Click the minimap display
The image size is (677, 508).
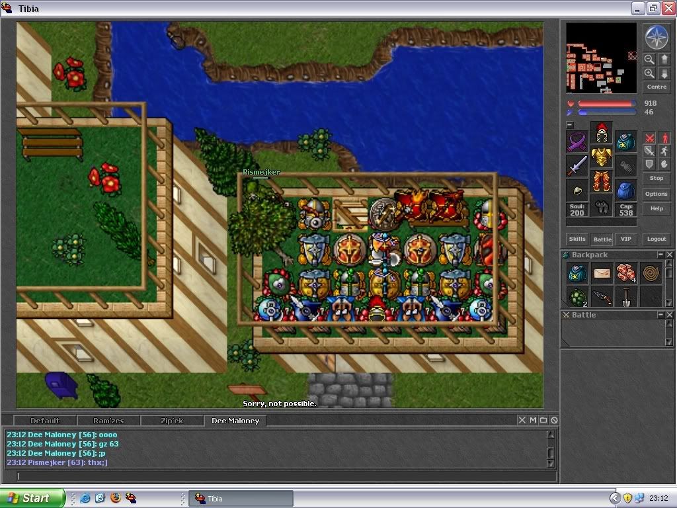(601, 58)
